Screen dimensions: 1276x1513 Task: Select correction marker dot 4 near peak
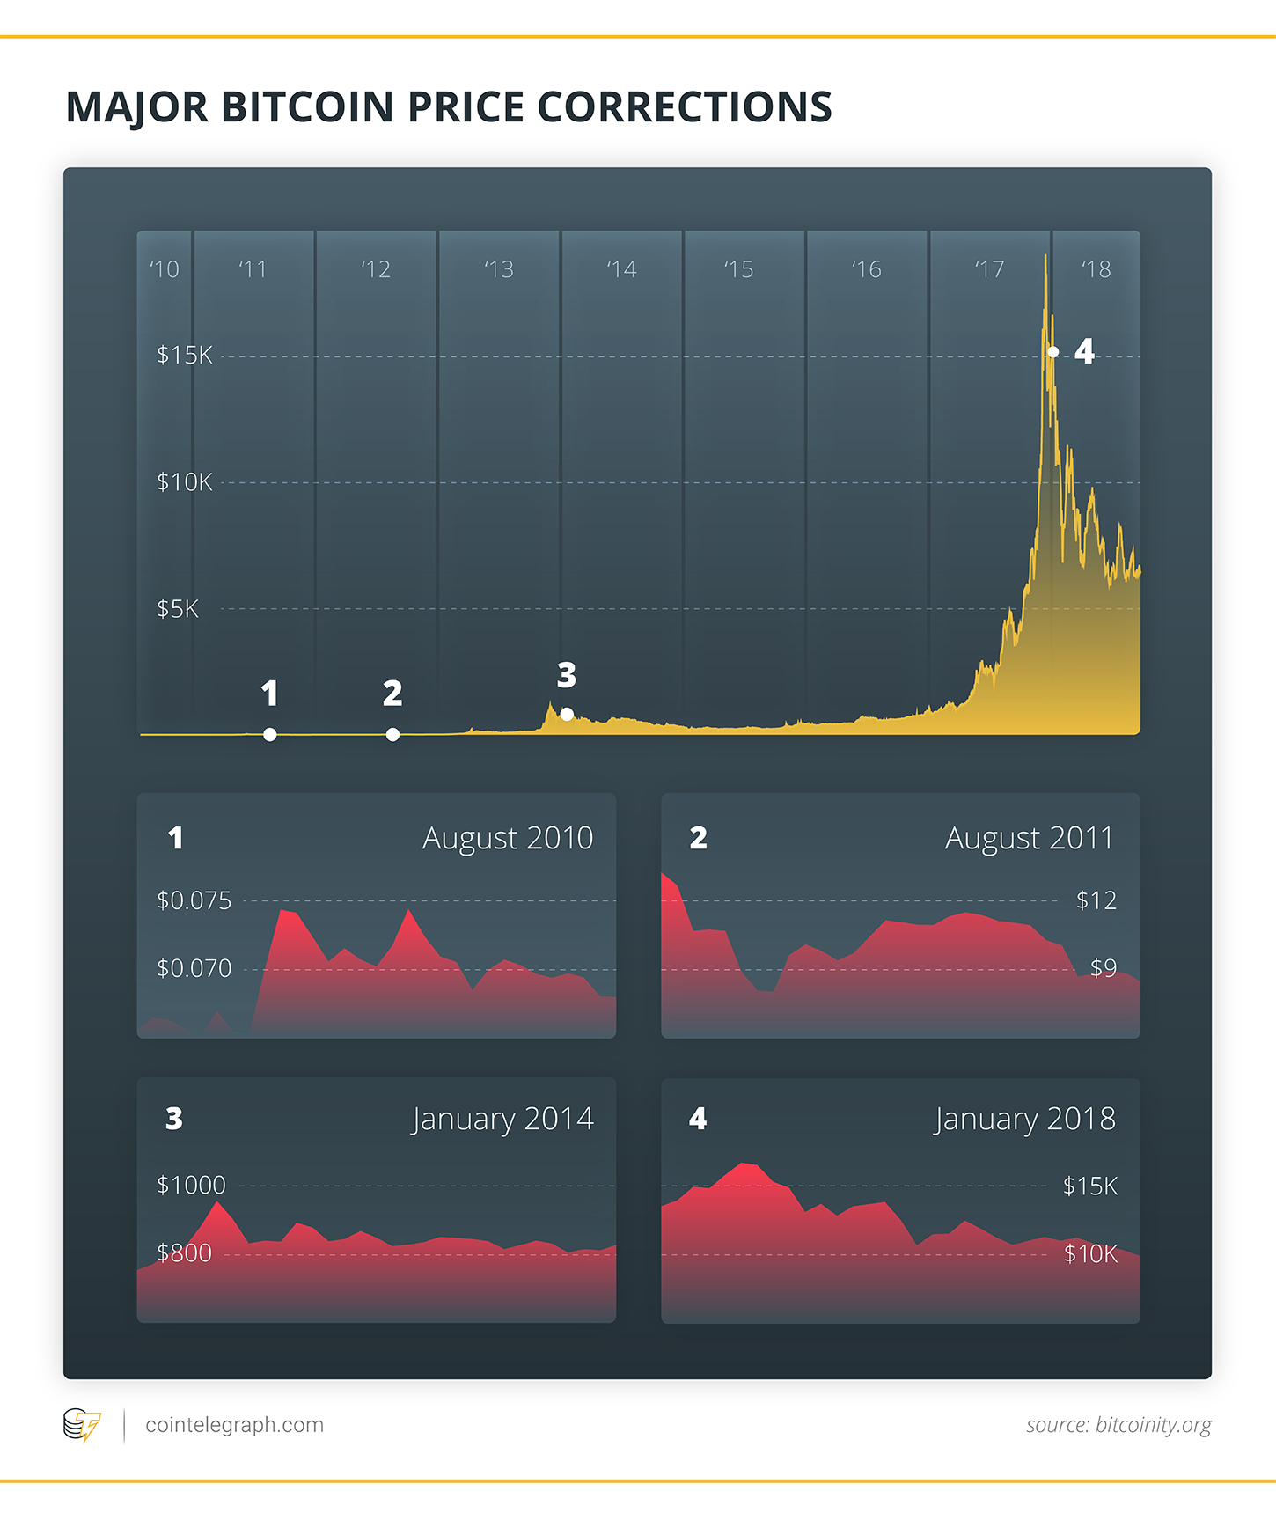pyautogui.click(x=1053, y=352)
